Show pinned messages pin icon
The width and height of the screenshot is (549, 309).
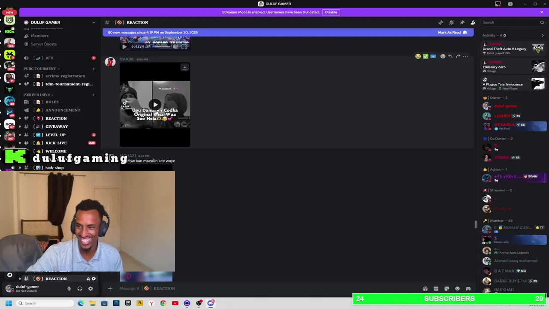[462, 22]
